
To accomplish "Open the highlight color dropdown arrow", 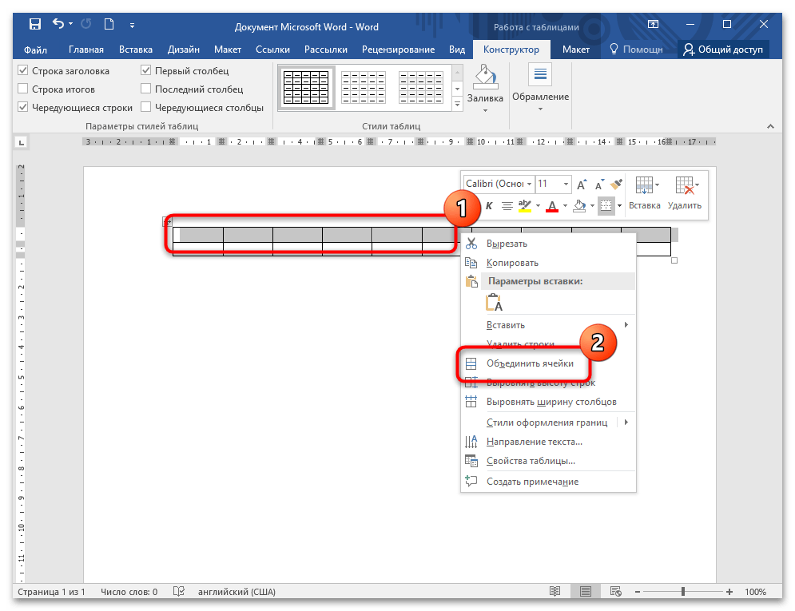I will pos(538,206).
